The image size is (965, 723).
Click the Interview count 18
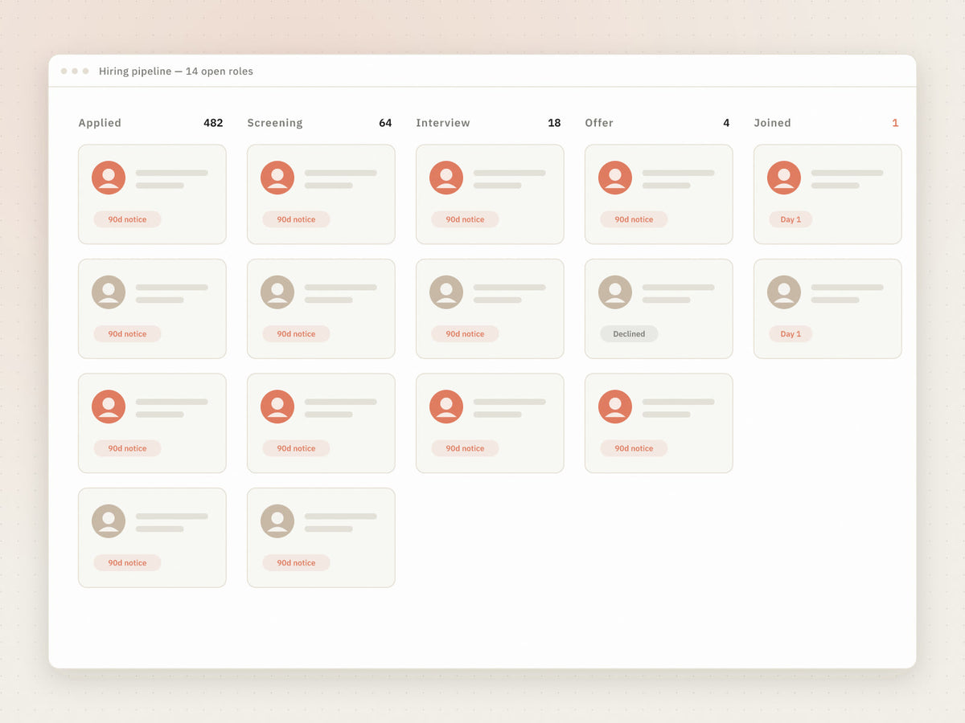[x=554, y=123]
